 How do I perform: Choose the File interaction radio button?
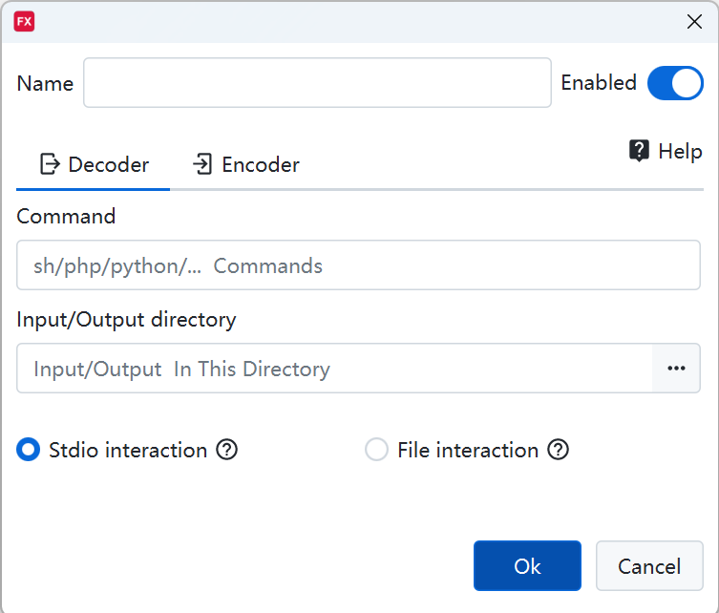[376, 450]
